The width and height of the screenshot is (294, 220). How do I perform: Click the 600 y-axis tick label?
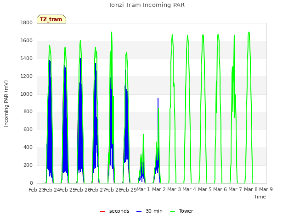tap(28, 129)
